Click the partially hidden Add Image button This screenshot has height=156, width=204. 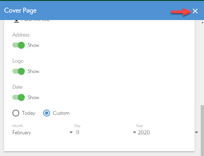35,20
